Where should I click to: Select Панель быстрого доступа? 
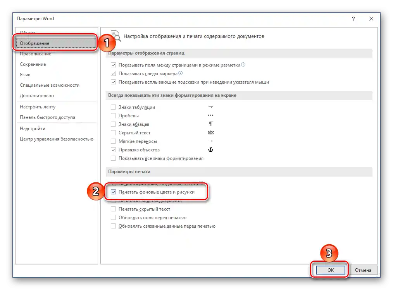47,117
